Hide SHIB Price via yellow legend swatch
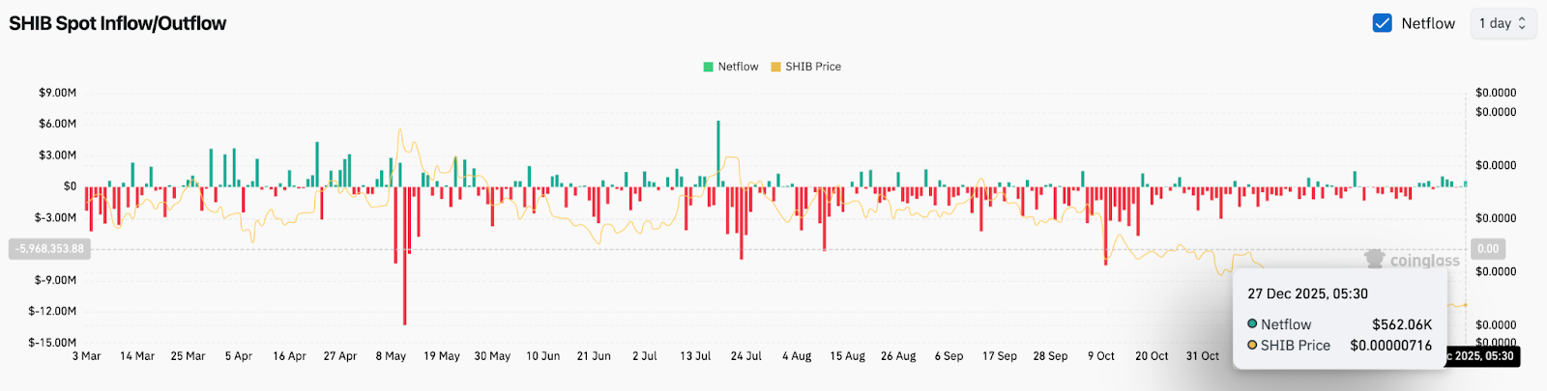The width and height of the screenshot is (1547, 391). point(775,67)
